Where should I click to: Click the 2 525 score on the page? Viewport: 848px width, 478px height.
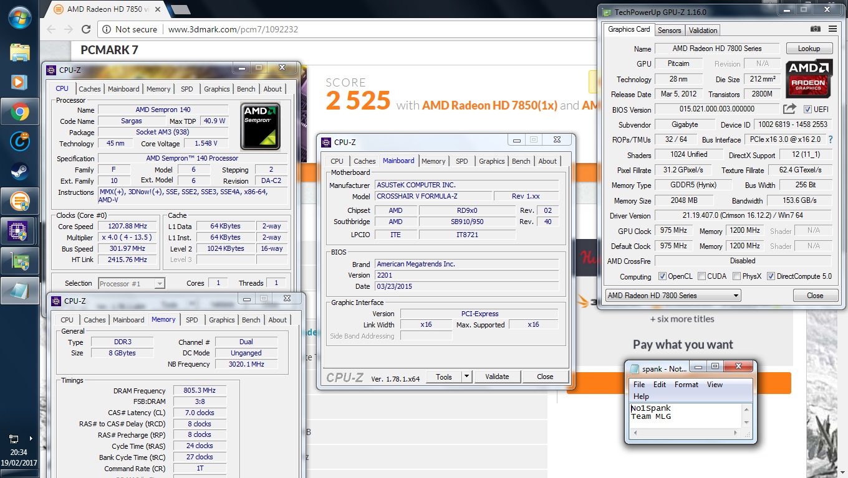point(358,101)
